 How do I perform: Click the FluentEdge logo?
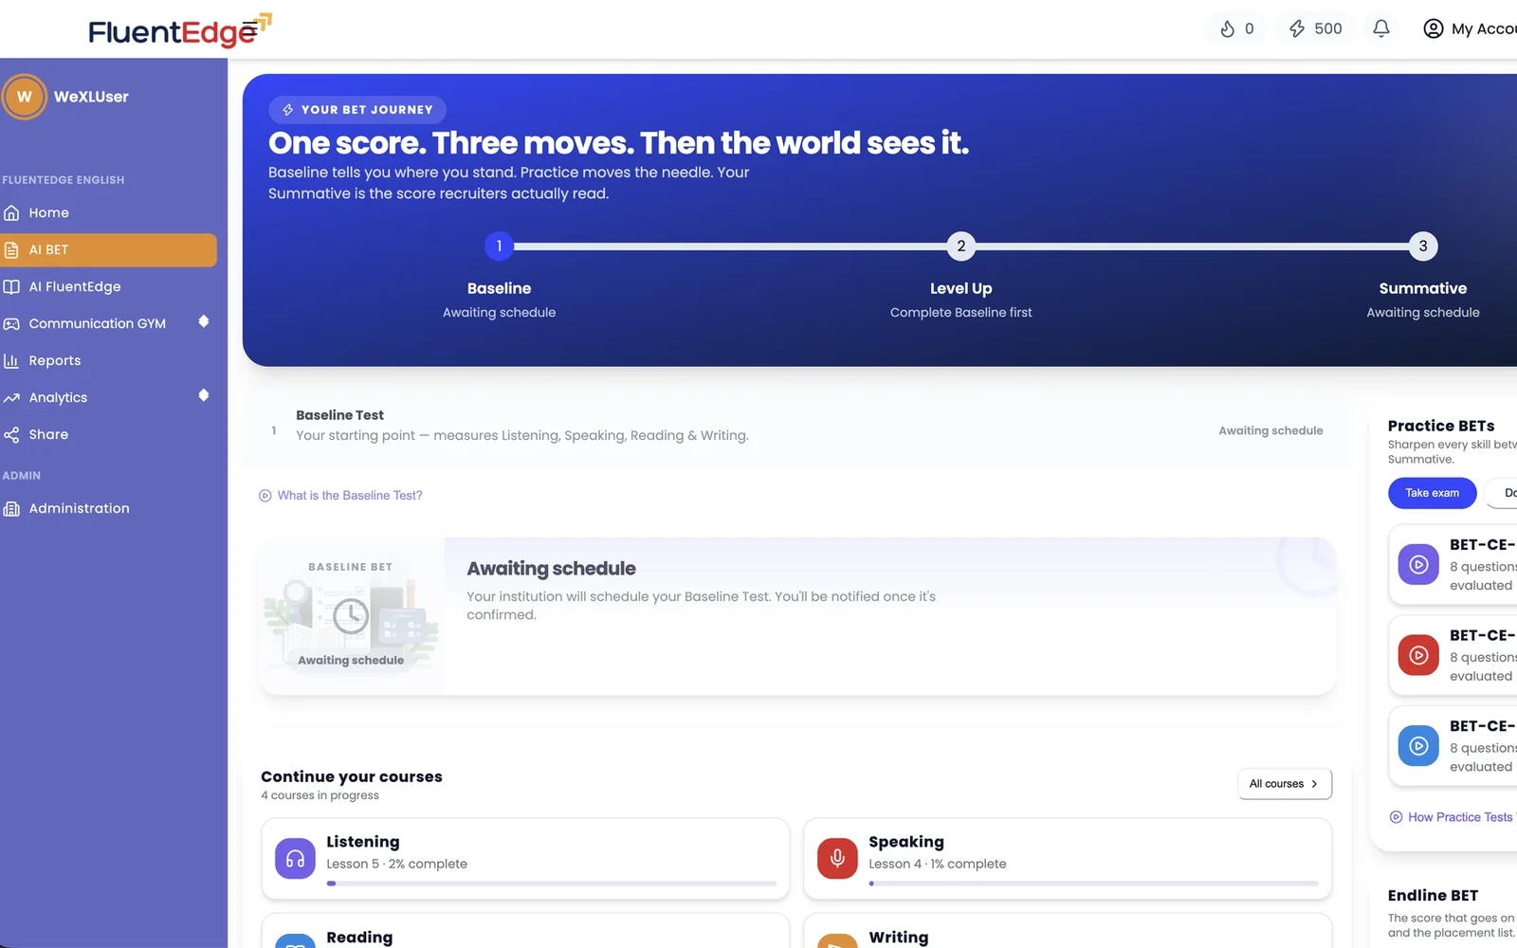(179, 30)
